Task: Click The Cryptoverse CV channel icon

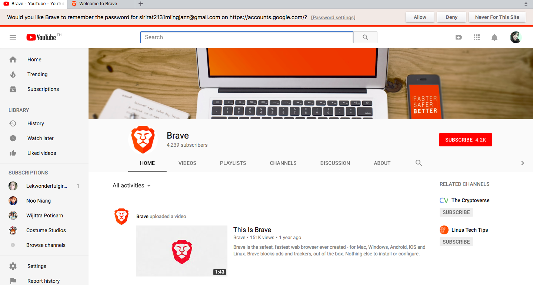Action: 444,200
